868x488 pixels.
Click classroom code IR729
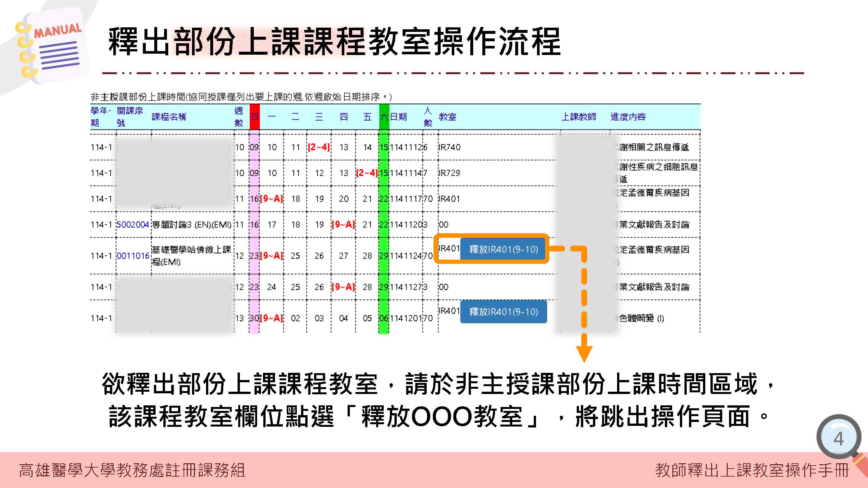point(449,173)
